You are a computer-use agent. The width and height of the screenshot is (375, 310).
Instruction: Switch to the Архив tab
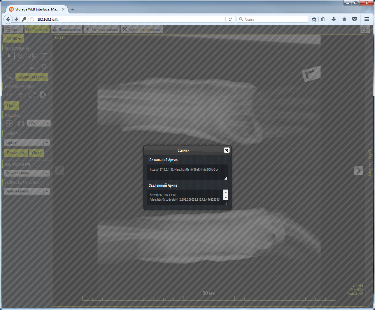(14, 30)
